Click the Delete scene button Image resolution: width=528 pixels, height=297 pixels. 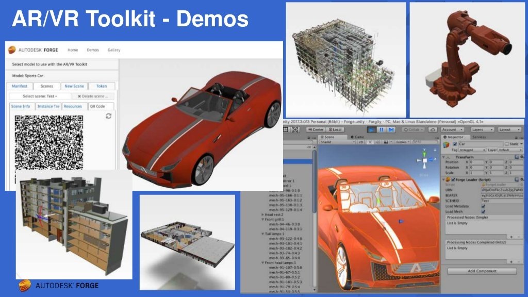[x=93, y=96]
